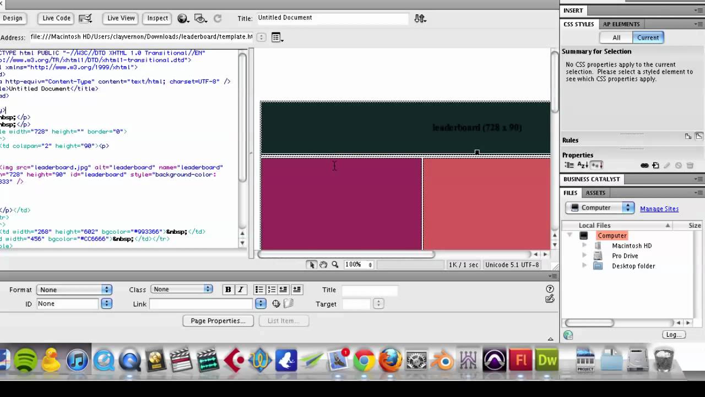Click the CSS panel trash icon
The width and height of the screenshot is (705, 397).
click(x=690, y=165)
